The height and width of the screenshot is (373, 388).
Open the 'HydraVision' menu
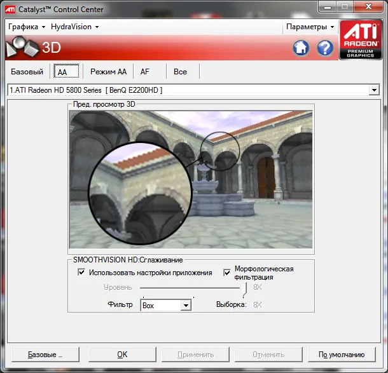pyautogui.click(x=74, y=27)
